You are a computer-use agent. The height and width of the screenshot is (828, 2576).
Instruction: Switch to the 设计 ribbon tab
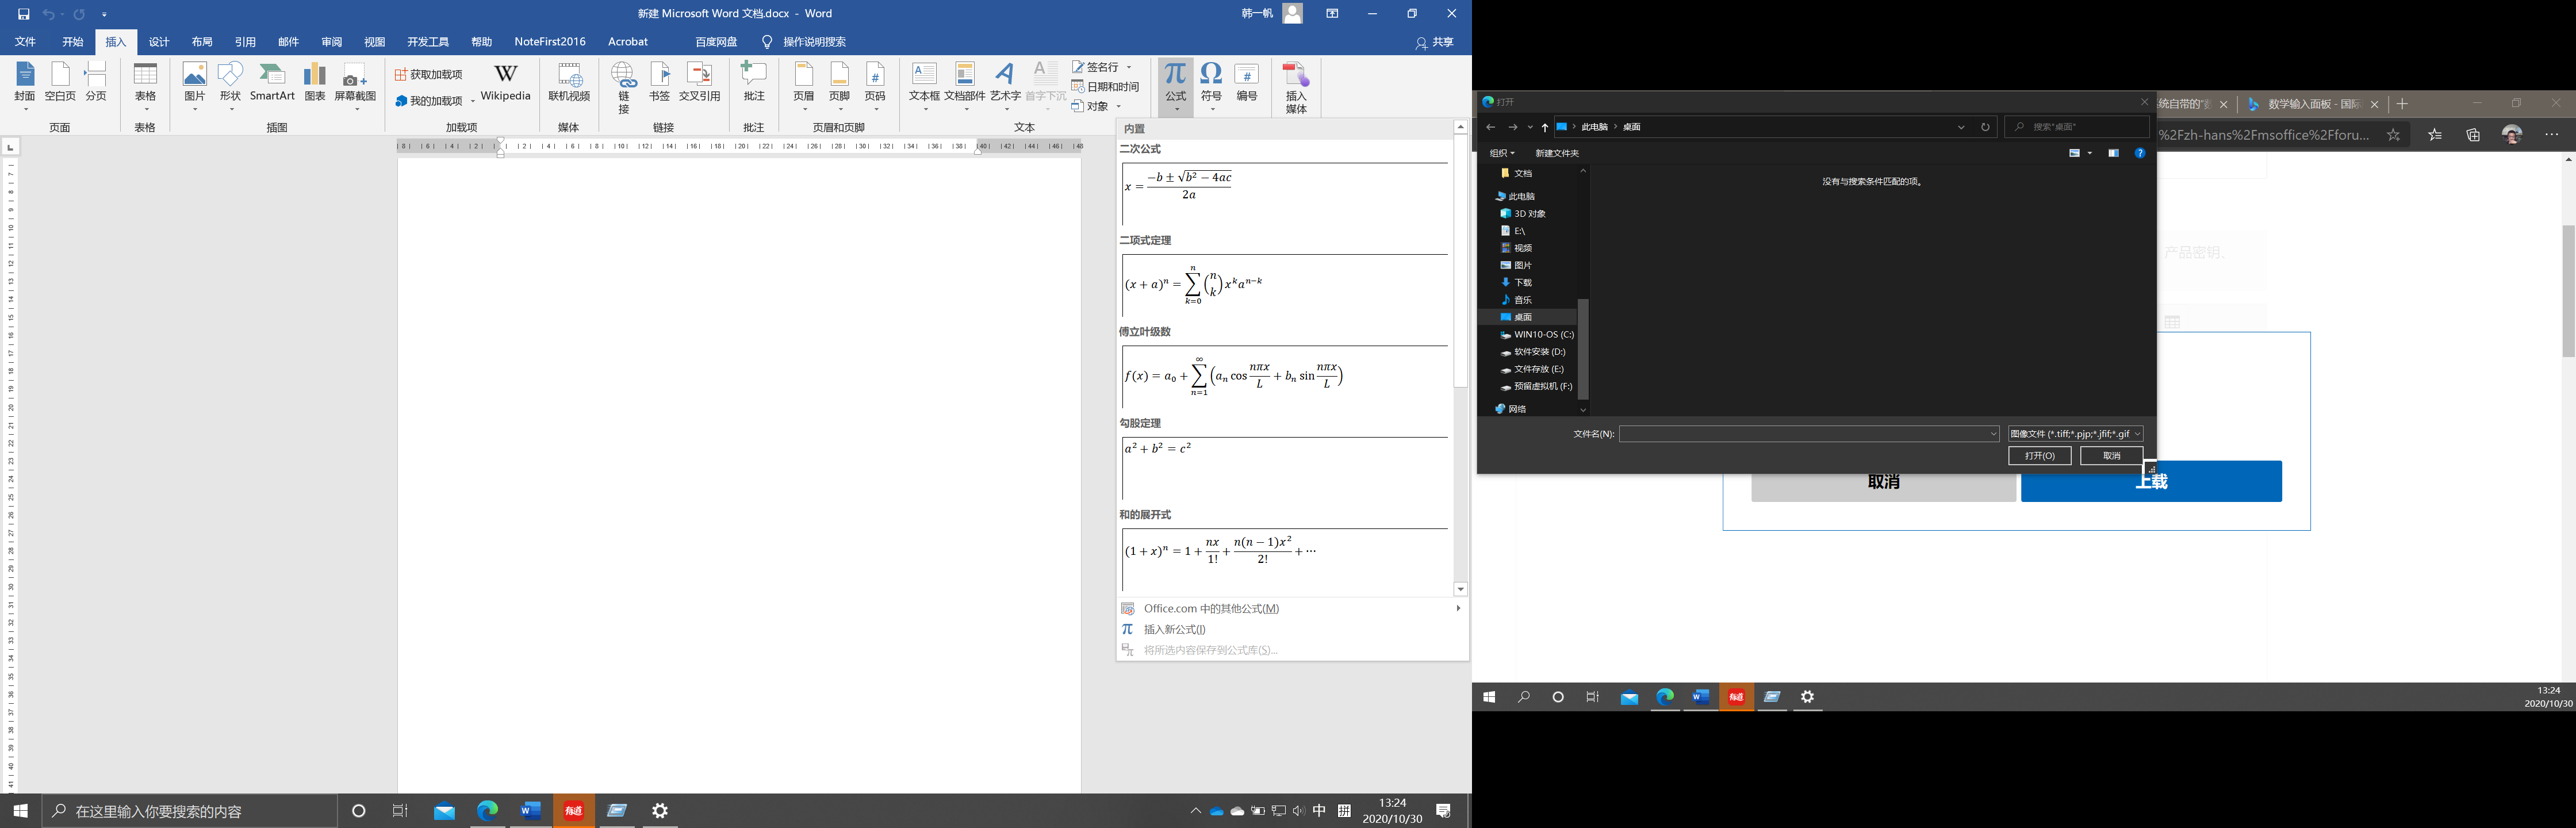pos(159,42)
